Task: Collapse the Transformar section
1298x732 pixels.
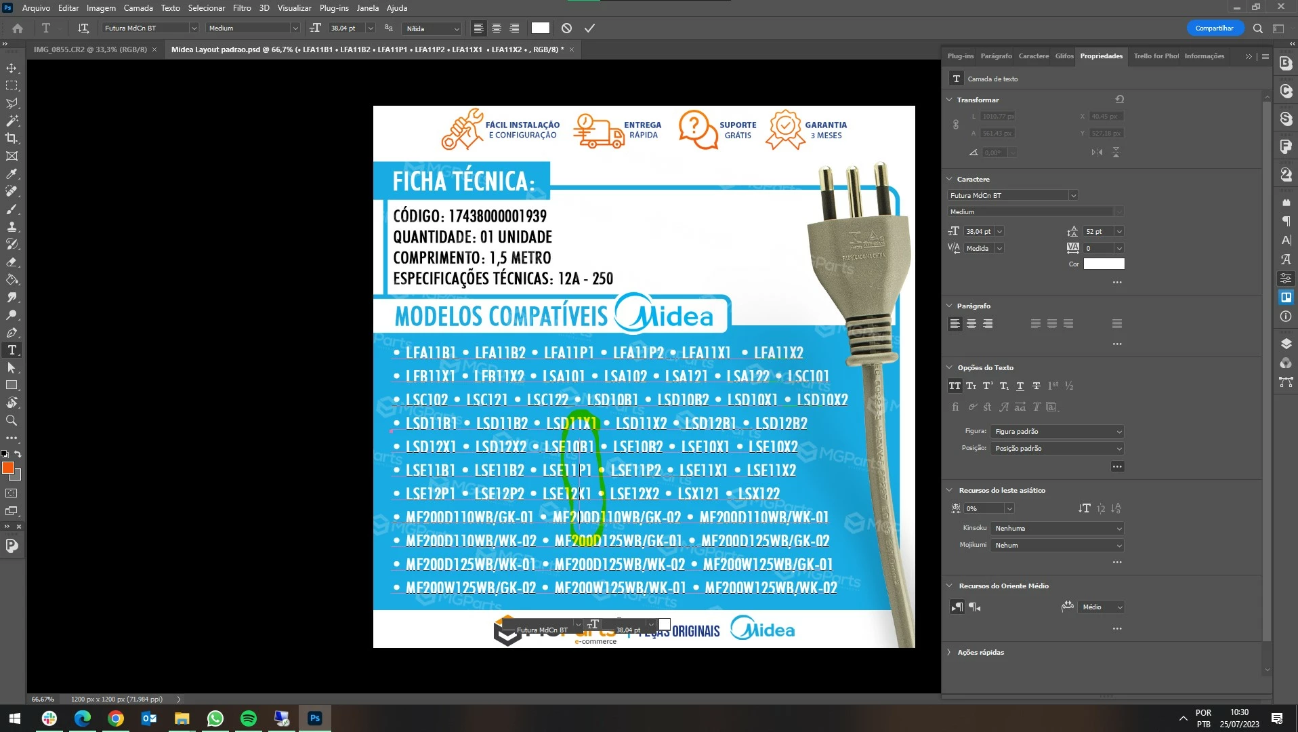Action: coord(949,100)
